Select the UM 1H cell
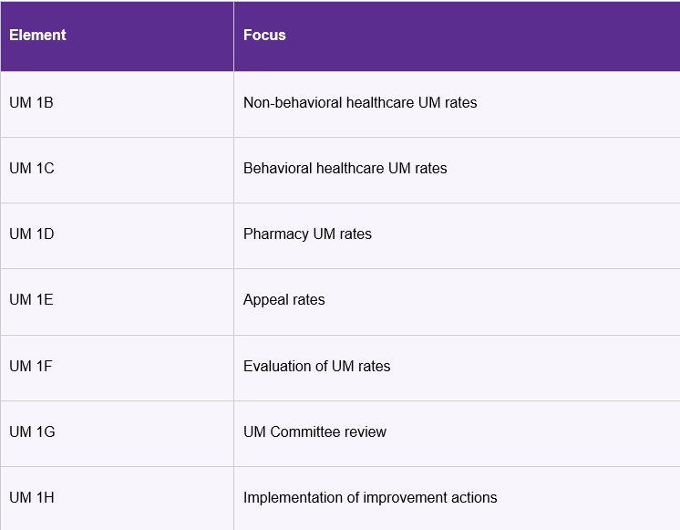The image size is (680, 530). (x=33, y=498)
